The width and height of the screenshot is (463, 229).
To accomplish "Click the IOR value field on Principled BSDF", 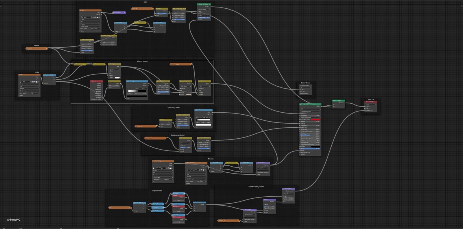I will (310, 141).
